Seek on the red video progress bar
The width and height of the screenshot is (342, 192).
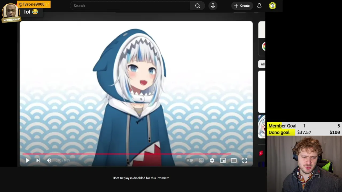click(x=136, y=154)
